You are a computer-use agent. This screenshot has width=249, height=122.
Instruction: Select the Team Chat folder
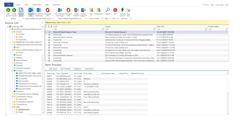(x=22, y=99)
